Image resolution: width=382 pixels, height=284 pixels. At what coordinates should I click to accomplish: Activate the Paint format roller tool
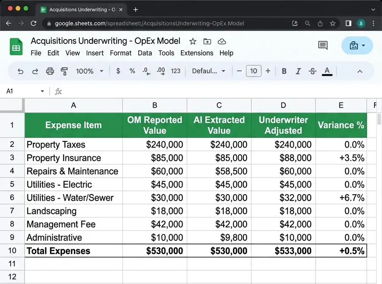[x=64, y=71]
